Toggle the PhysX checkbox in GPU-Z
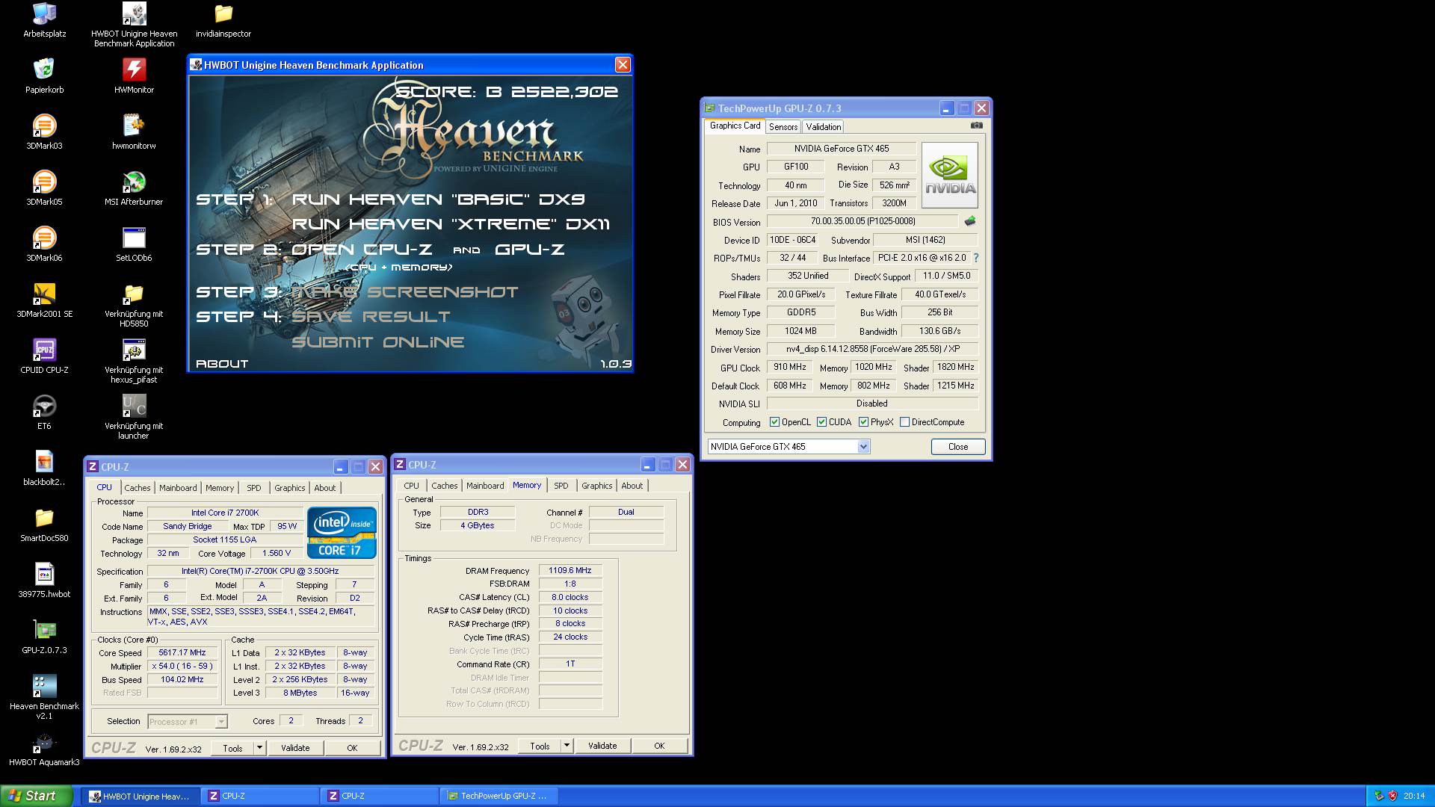 pos(863,422)
